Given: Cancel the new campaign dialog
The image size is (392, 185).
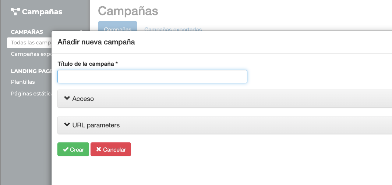Looking at the screenshot, I should (111, 149).
